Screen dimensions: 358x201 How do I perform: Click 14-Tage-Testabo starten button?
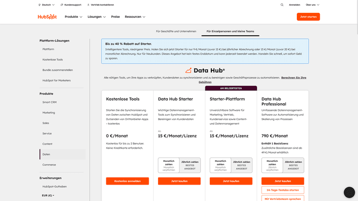point(282,190)
